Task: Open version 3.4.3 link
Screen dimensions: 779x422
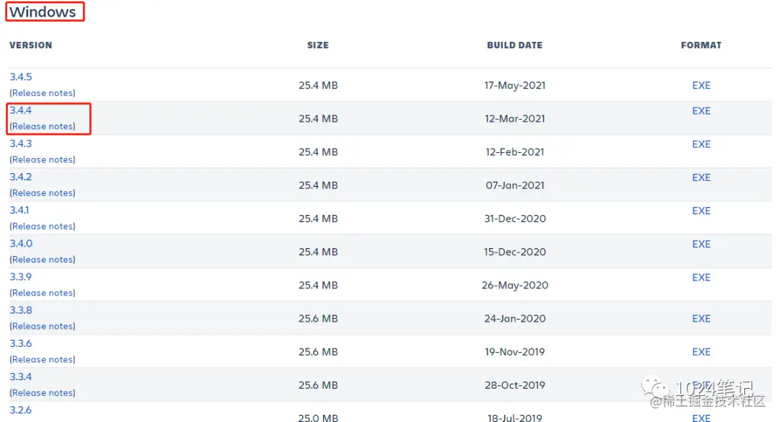Action: [20, 144]
